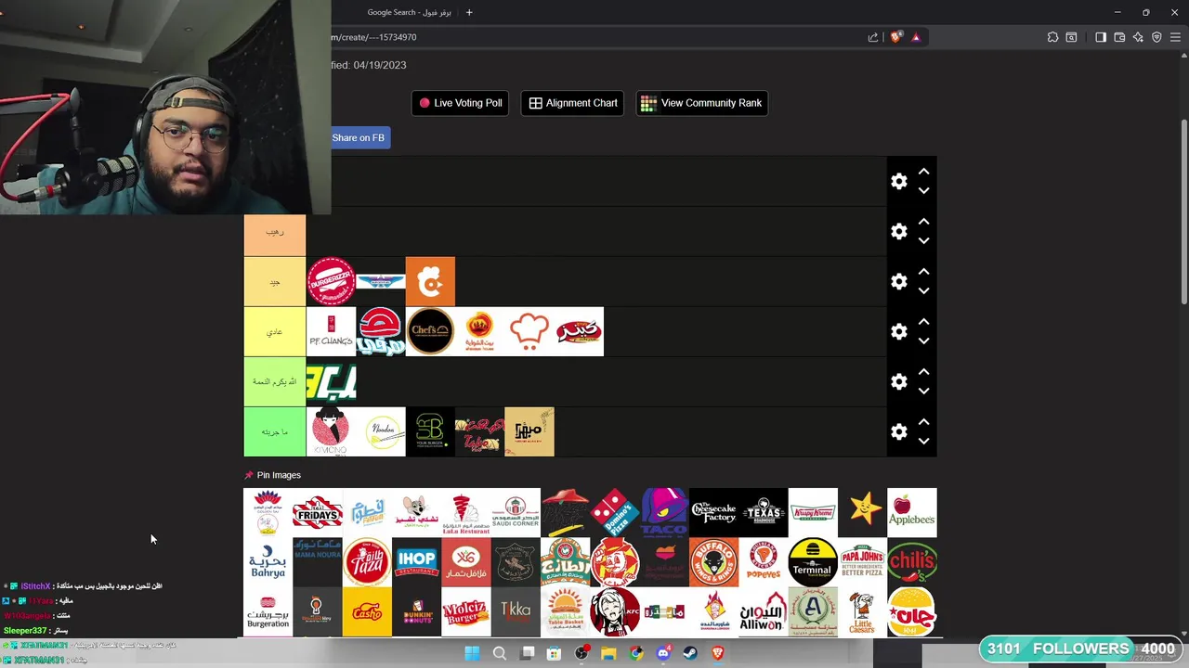The width and height of the screenshot is (1189, 668).
Task: Click the share page icon in address bar
Action: (873, 37)
